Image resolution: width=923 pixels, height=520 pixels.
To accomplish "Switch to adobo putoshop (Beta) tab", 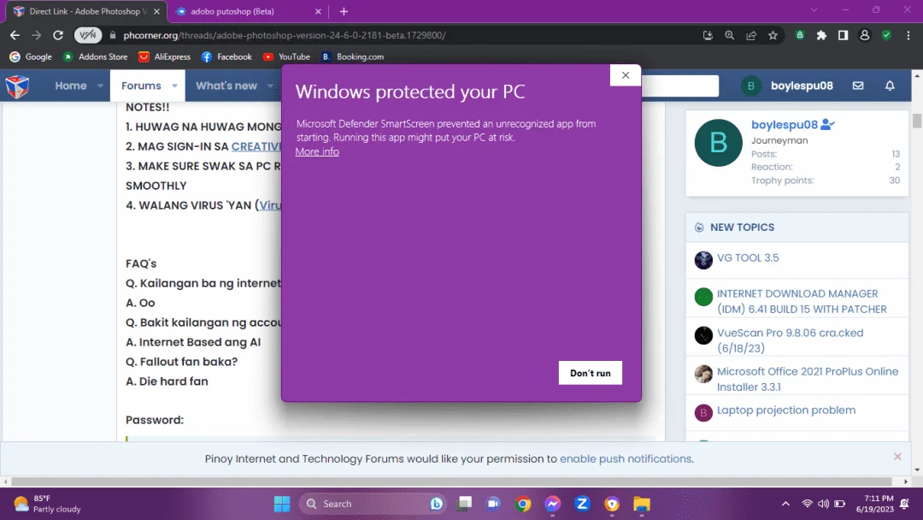I will [247, 11].
